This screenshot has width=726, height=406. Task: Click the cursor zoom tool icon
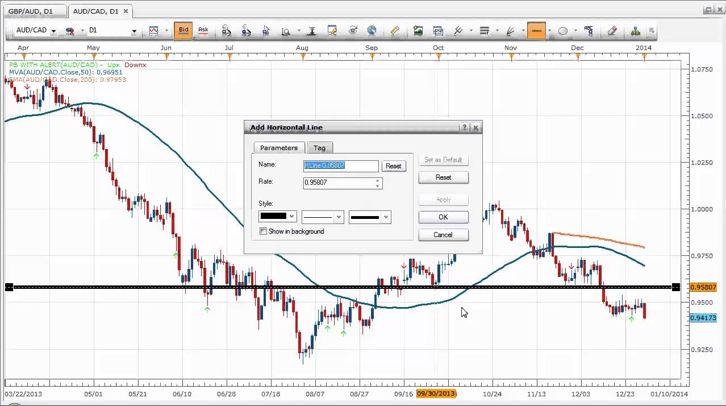coord(266,31)
